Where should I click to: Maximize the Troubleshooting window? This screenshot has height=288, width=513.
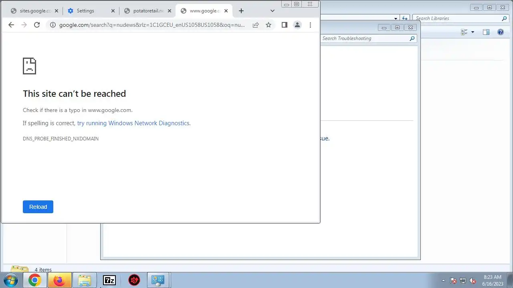[397, 28]
